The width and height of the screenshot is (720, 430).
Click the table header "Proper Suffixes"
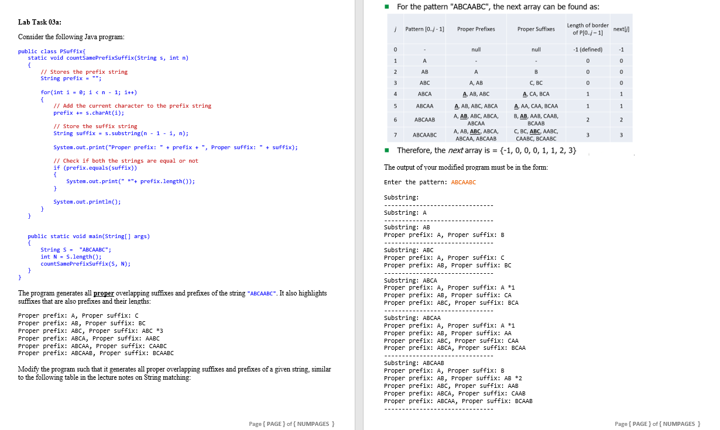point(536,29)
